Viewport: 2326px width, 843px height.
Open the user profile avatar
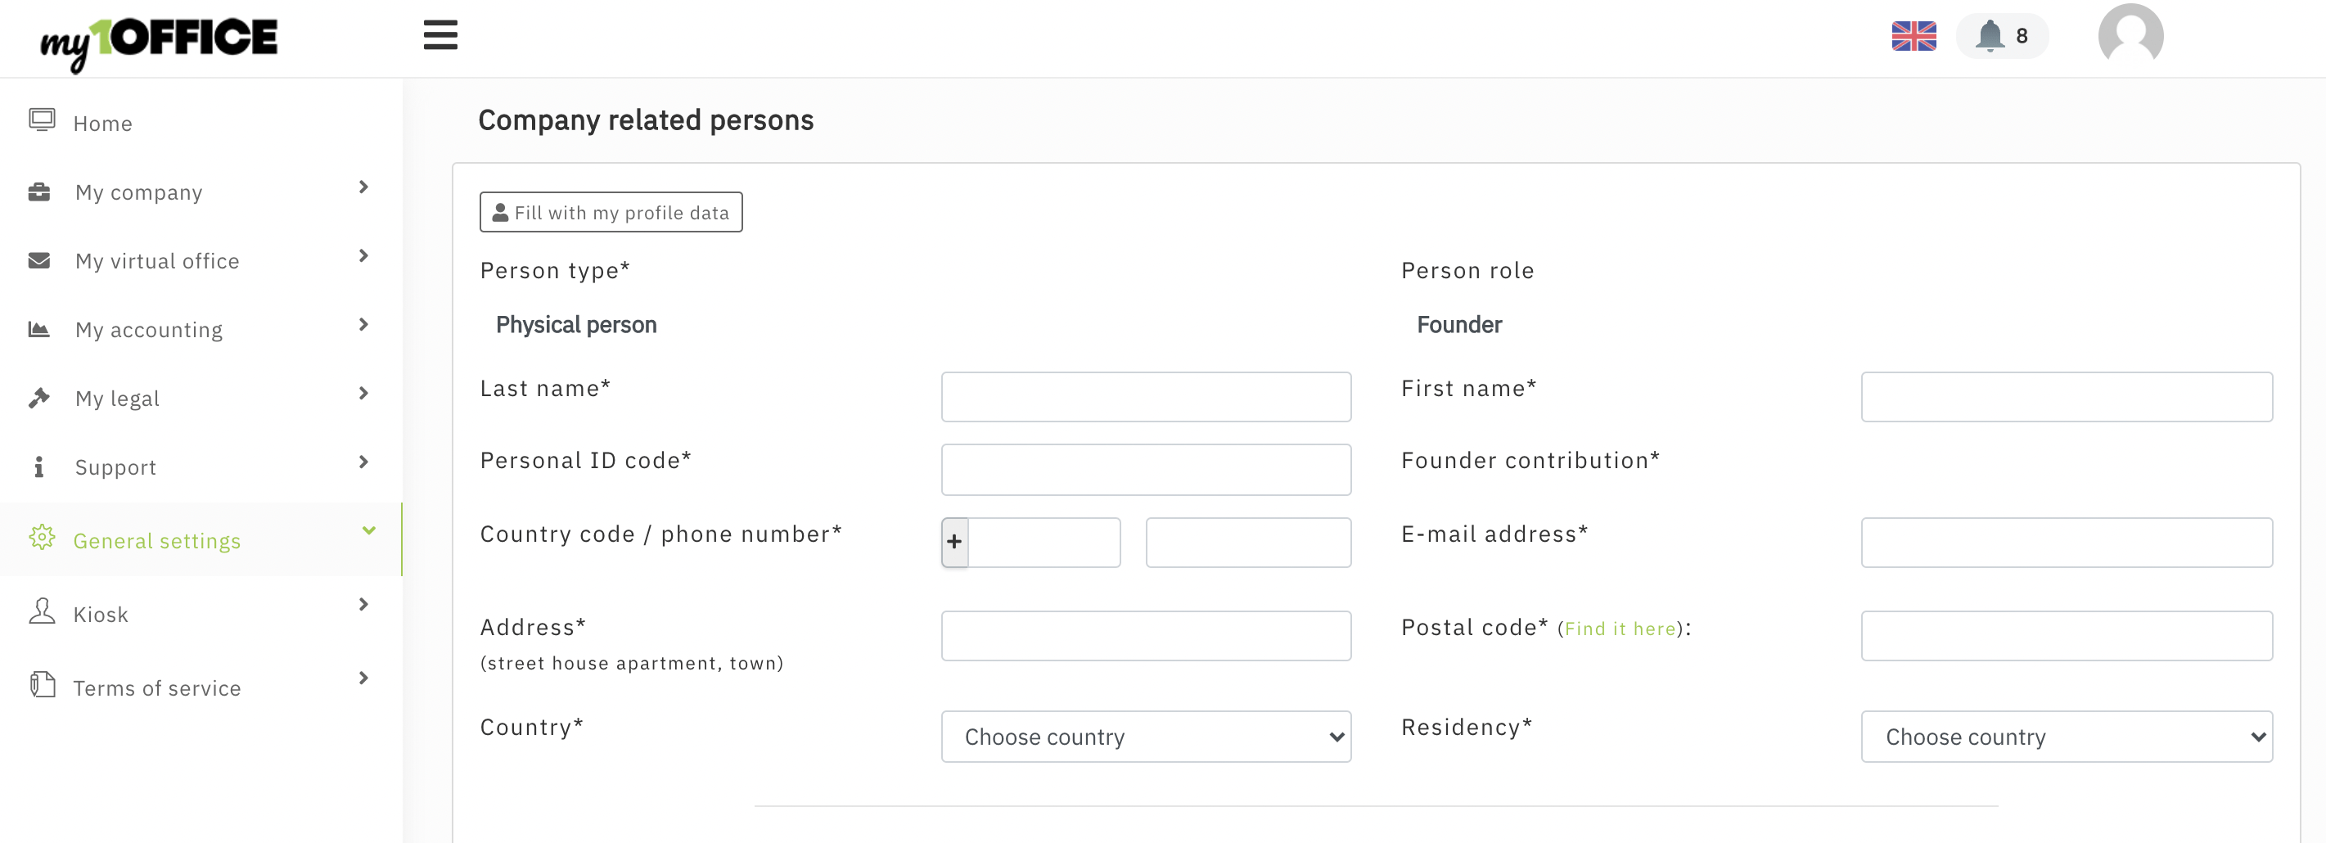tap(2129, 36)
